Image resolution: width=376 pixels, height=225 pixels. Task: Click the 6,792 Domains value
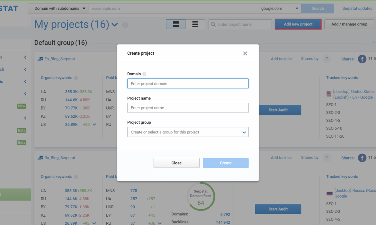225,214
